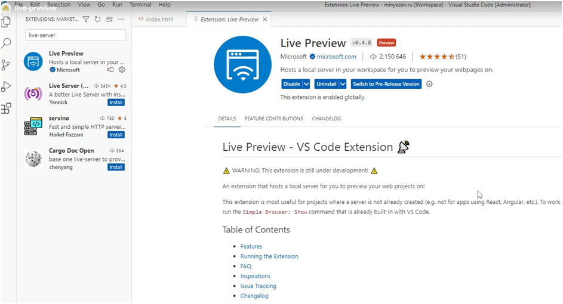Screen dimensions: 563x304
Task: Select Live Preview in extensions list
Action: click(x=74, y=61)
